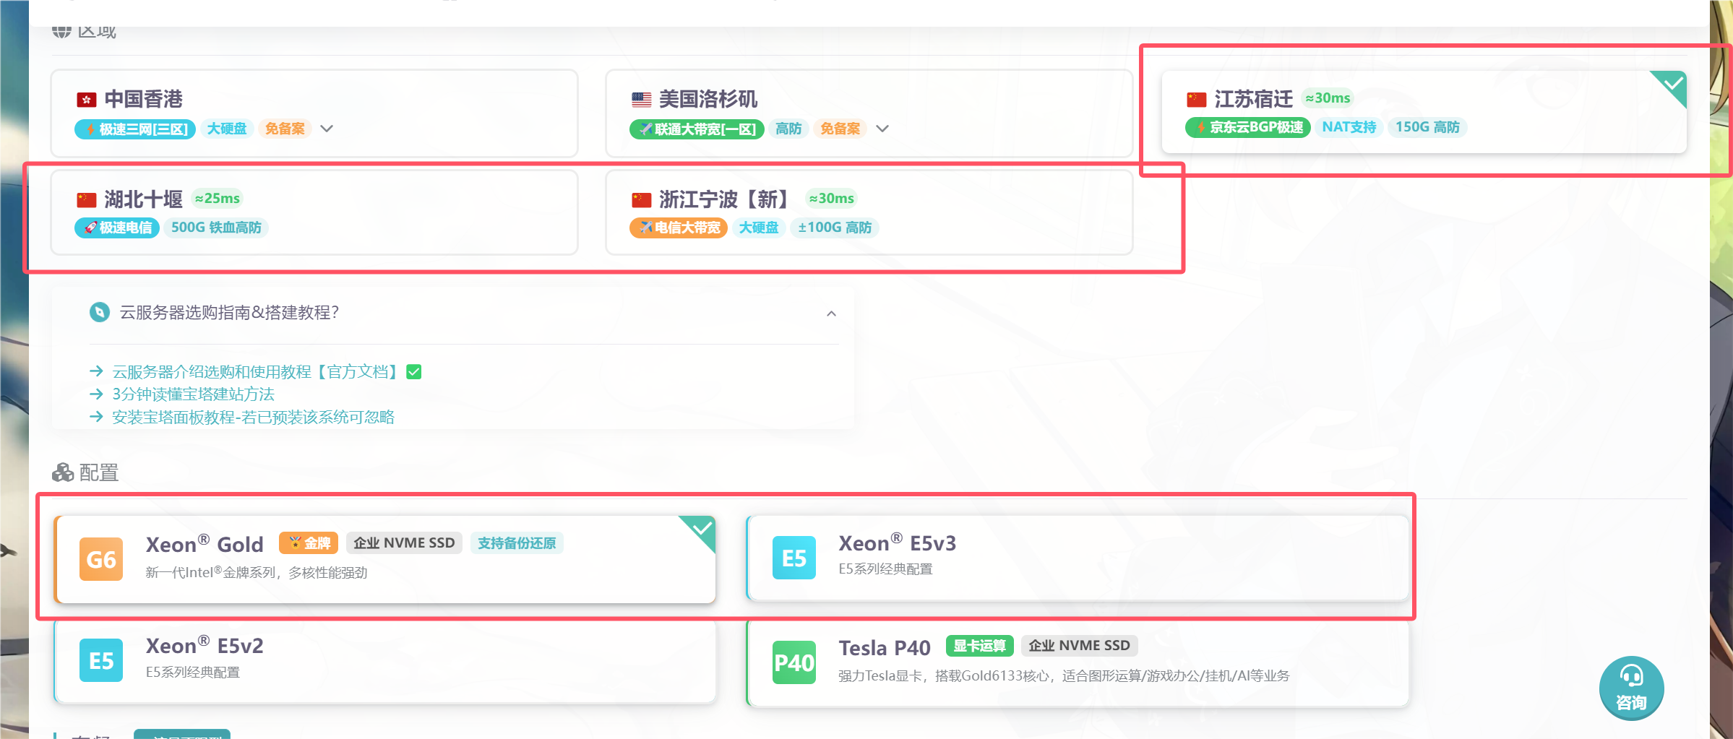Click E5系列经典配置 under Xeon E5v2
The width and height of the screenshot is (1733, 739).
pos(193,673)
